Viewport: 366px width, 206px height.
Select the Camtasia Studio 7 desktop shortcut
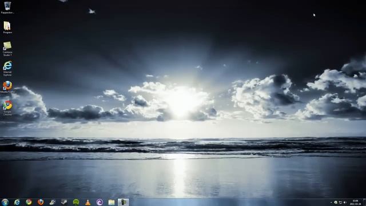click(x=7, y=49)
